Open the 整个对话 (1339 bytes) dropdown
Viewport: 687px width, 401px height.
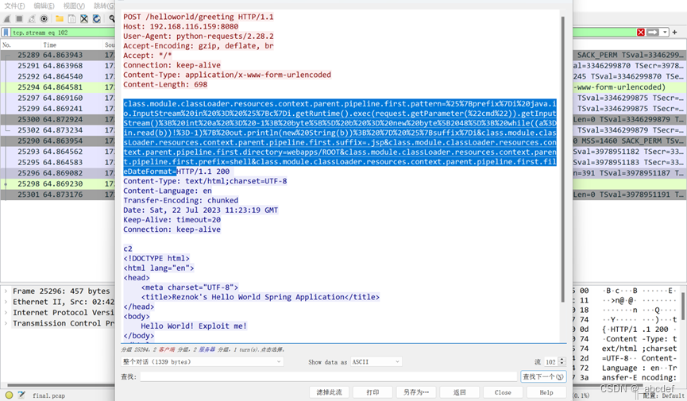click(202, 361)
